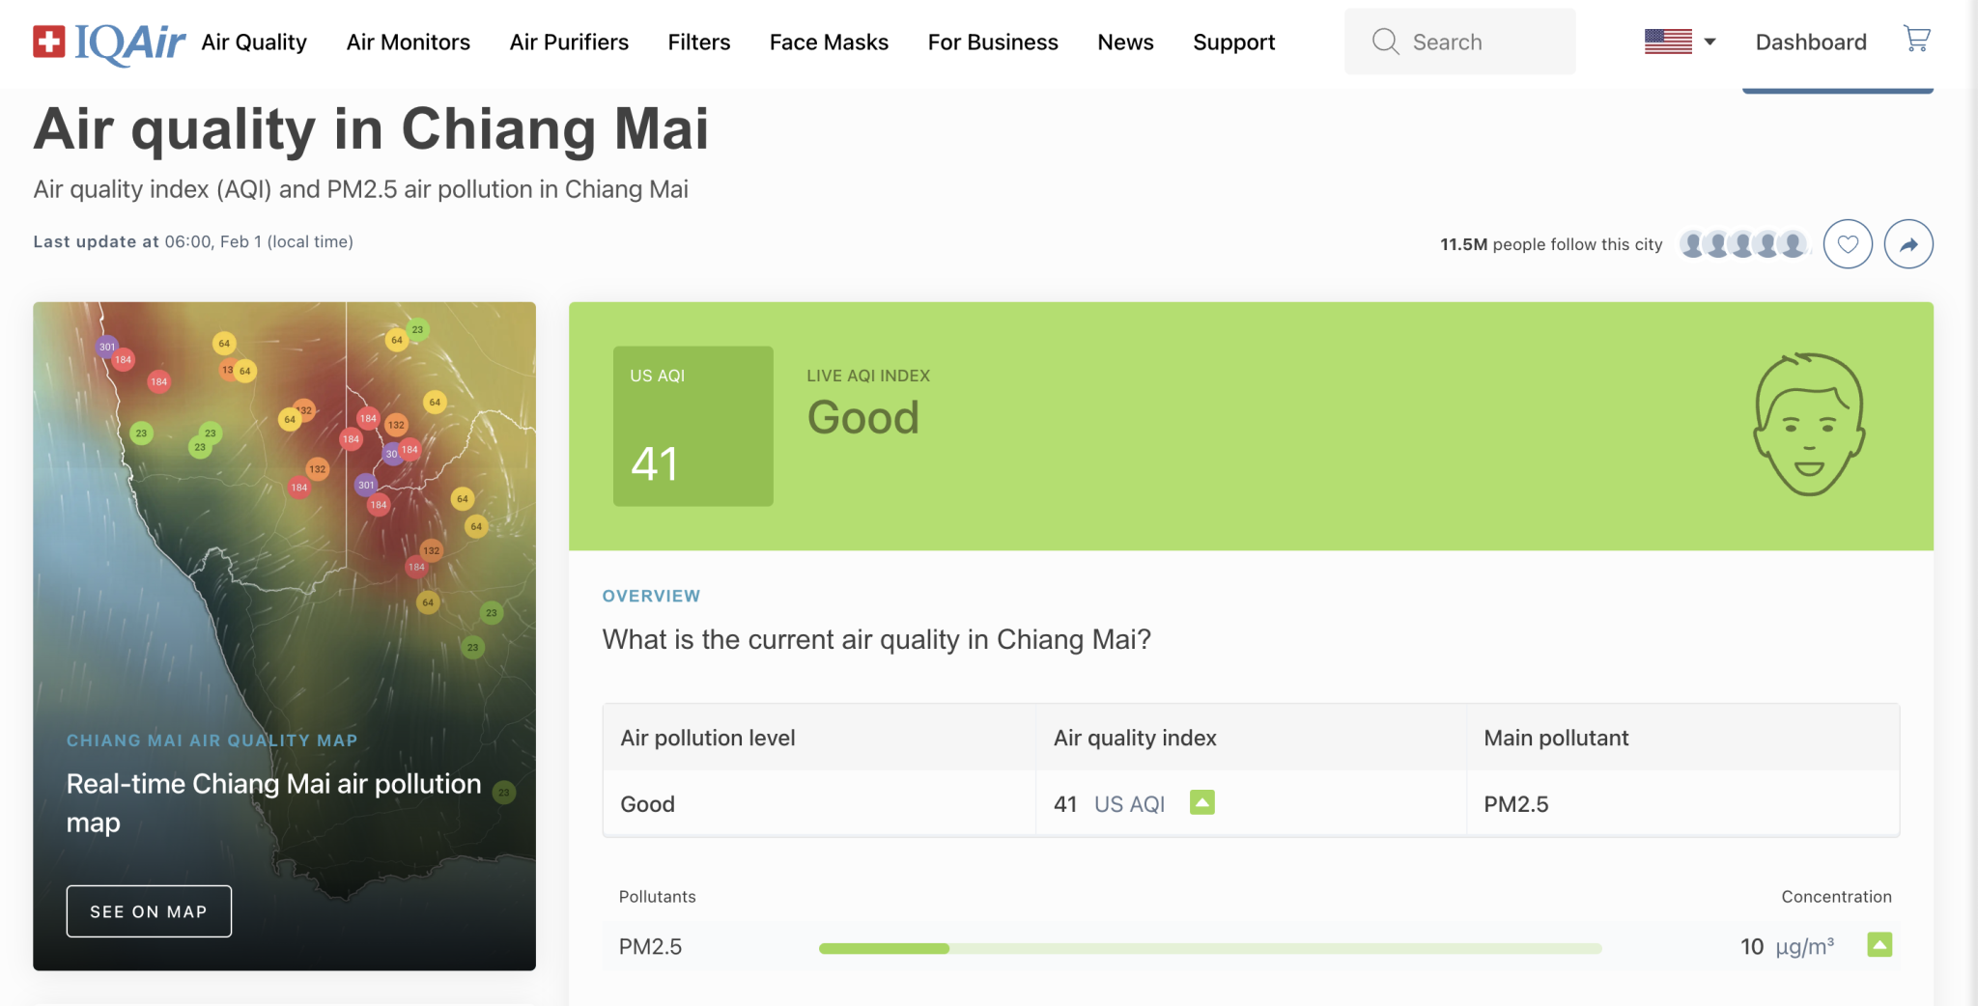The height and width of the screenshot is (1006, 1978).
Task: Open the US flag country dropdown
Action: [x=1680, y=42]
